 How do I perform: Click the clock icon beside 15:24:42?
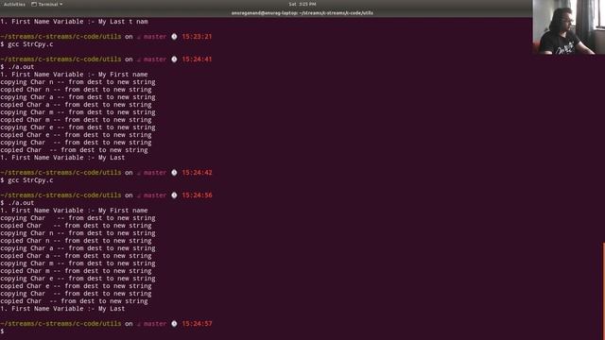[174, 173]
